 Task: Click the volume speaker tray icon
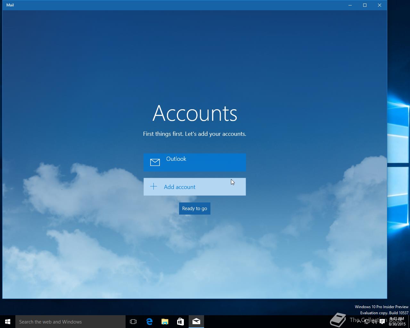pyautogui.click(x=374, y=322)
